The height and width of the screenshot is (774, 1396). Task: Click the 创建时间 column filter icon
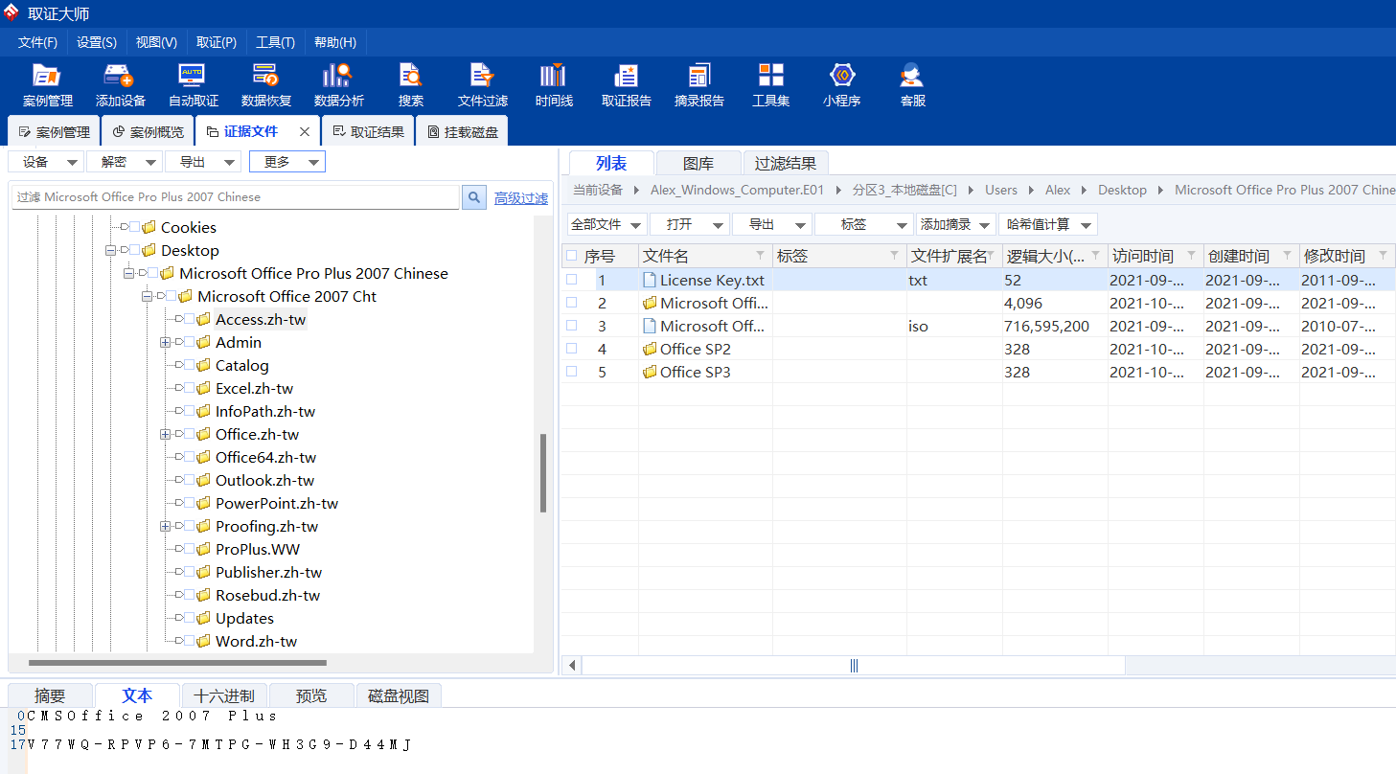tap(1288, 256)
